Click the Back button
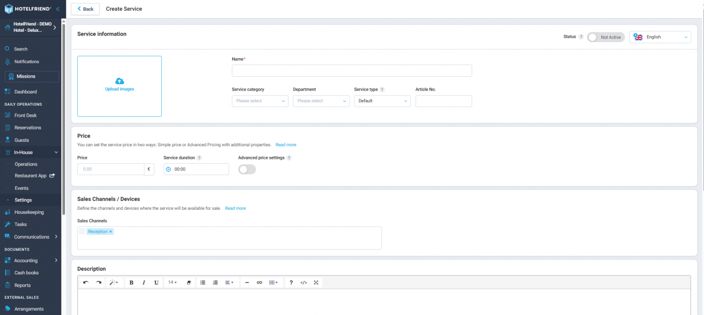The image size is (704, 315). click(85, 9)
